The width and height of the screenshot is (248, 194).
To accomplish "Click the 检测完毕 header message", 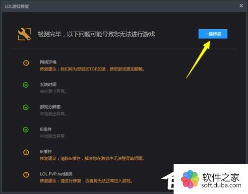I will [96, 34].
